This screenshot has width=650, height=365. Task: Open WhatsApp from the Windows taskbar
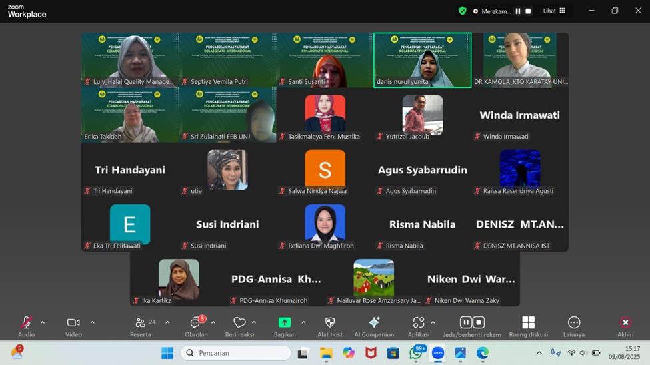[x=416, y=353]
